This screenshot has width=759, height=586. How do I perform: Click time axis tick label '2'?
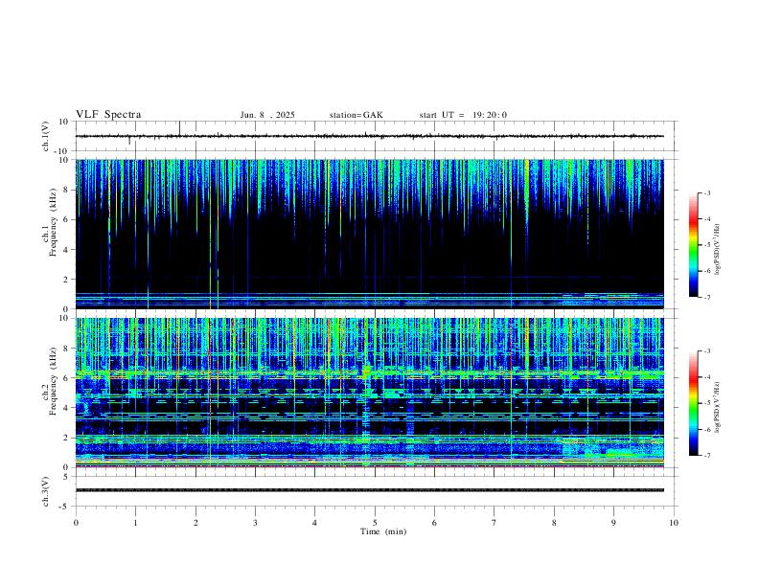195,523
